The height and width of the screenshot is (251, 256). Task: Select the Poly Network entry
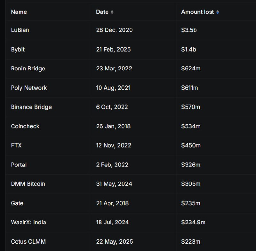[29, 88]
